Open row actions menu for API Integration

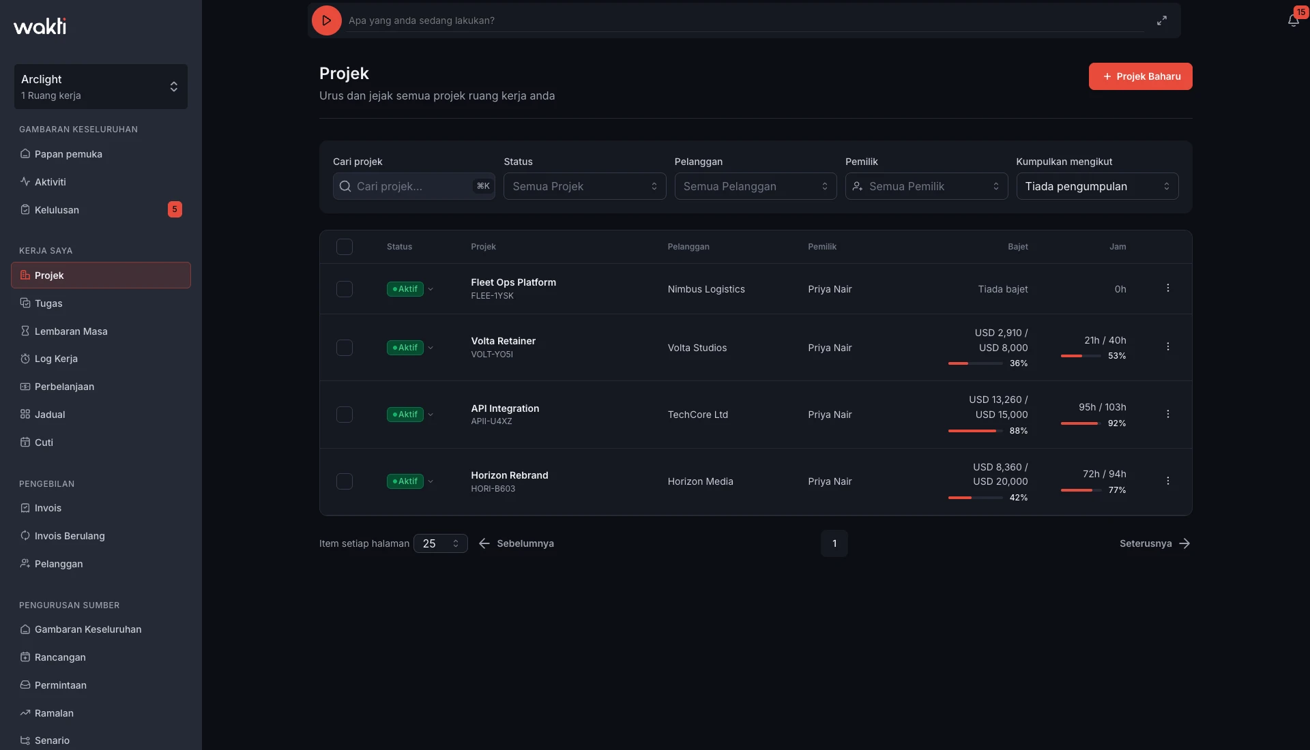coord(1167,415)
